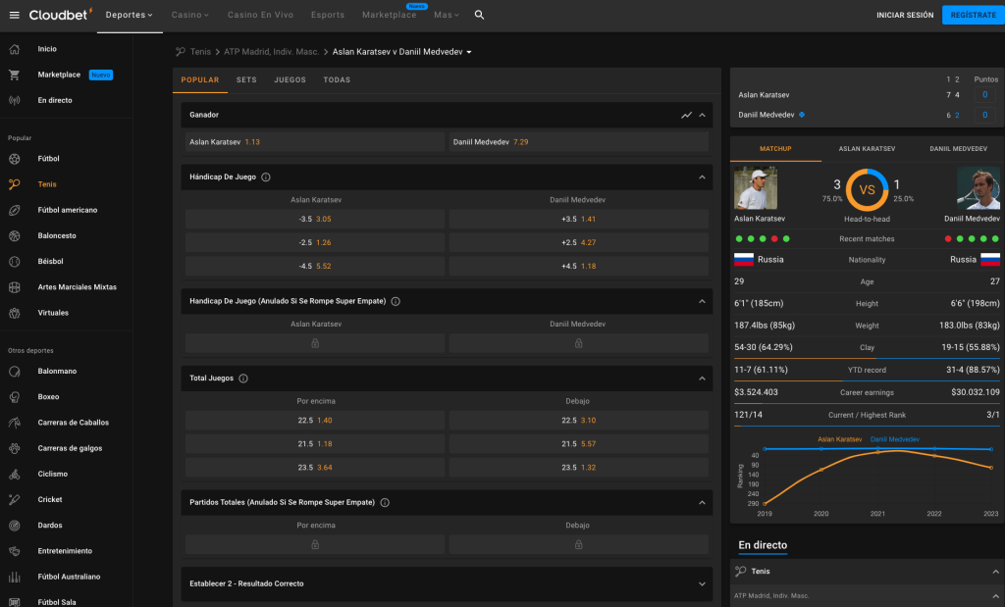1005x607 pixels.
Task: Open the Ganador odds trend chart icon
Action: (x=686, y=116)
